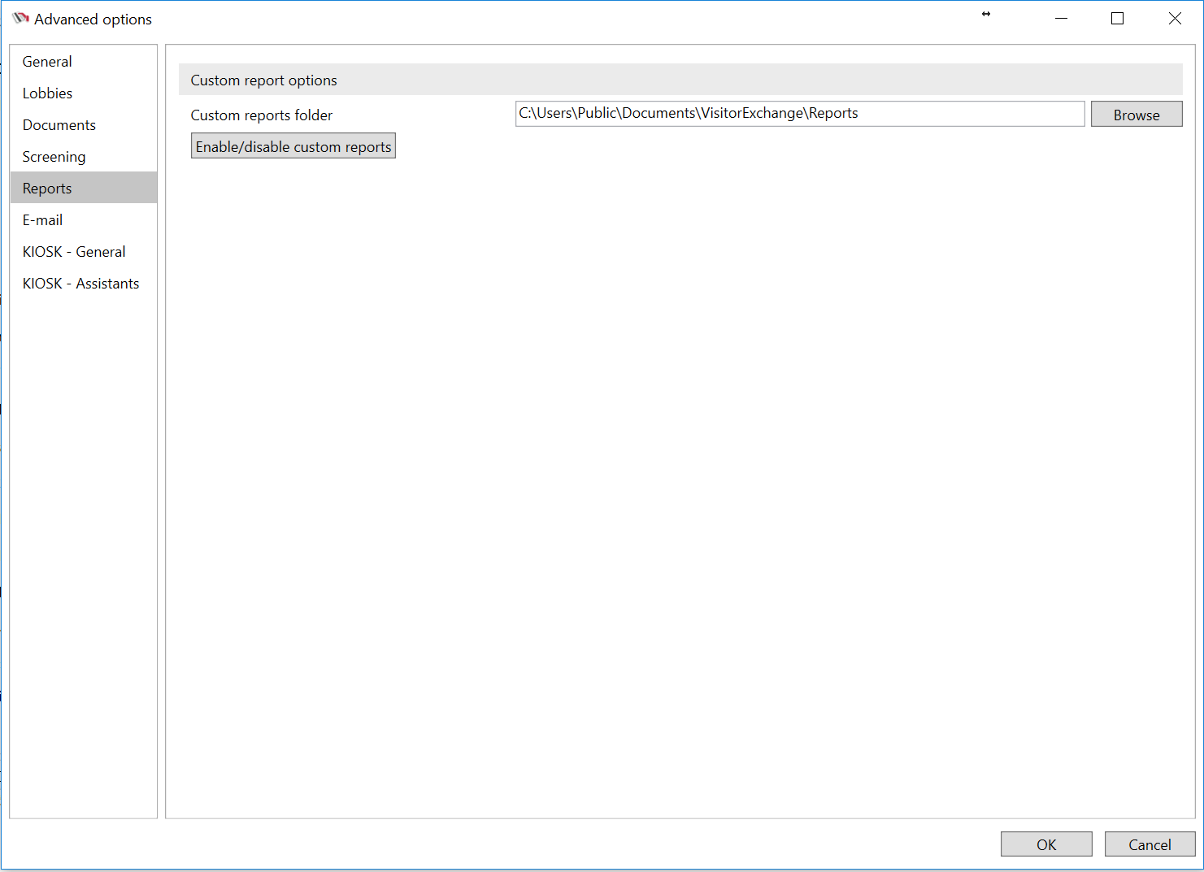
Task: Close the Advanced options window
Action: coord(1175,19)
